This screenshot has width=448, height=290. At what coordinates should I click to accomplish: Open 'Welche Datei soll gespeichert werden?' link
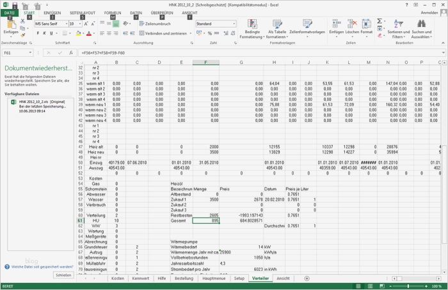(42, 267)
